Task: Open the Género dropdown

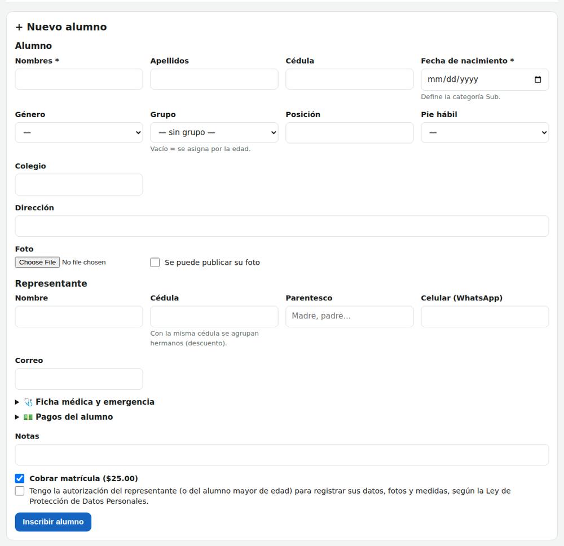Action: [x=79, y=132]
